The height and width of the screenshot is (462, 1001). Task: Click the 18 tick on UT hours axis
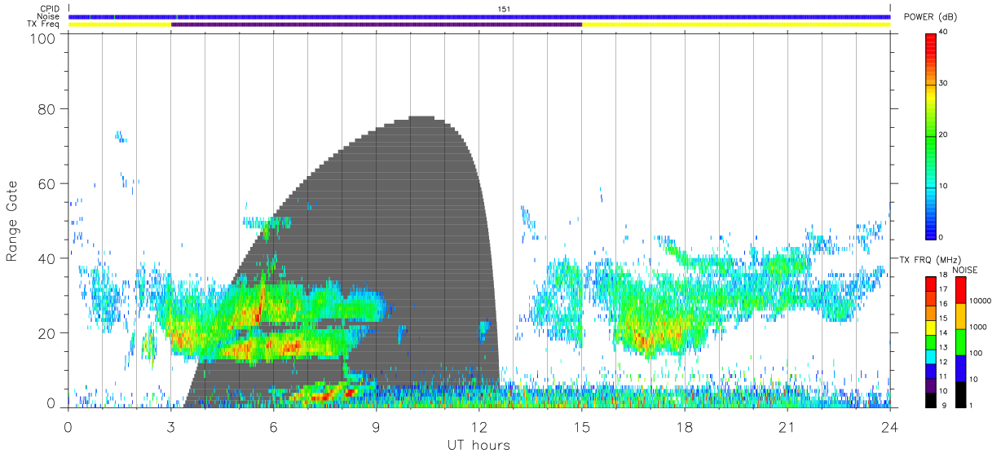[685, 426]
